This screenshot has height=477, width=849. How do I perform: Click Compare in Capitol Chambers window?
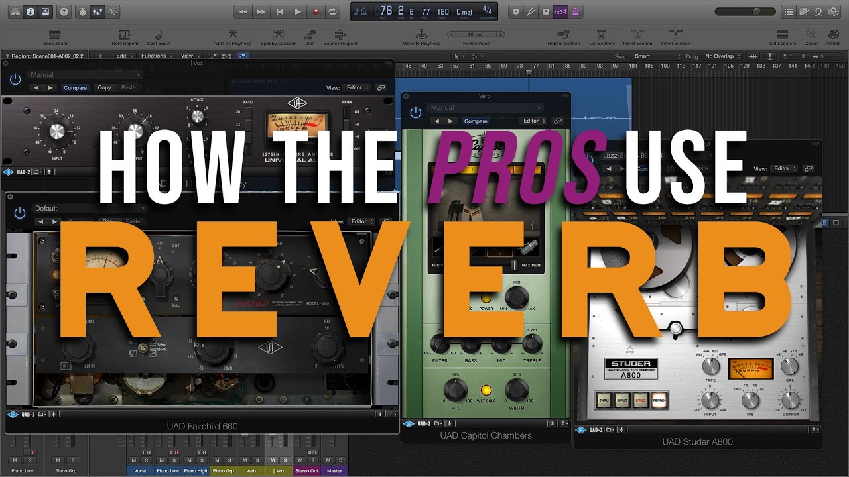[476, 121]
